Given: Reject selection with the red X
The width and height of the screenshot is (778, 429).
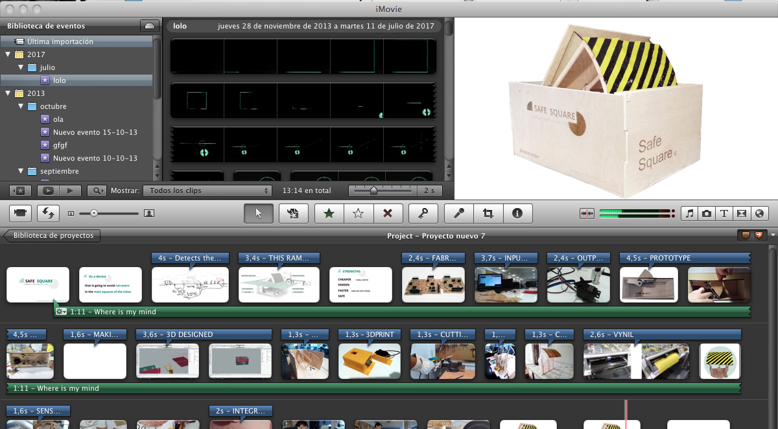Looking at the screenshot, I should pyautogui.click(x=388, y=213).
